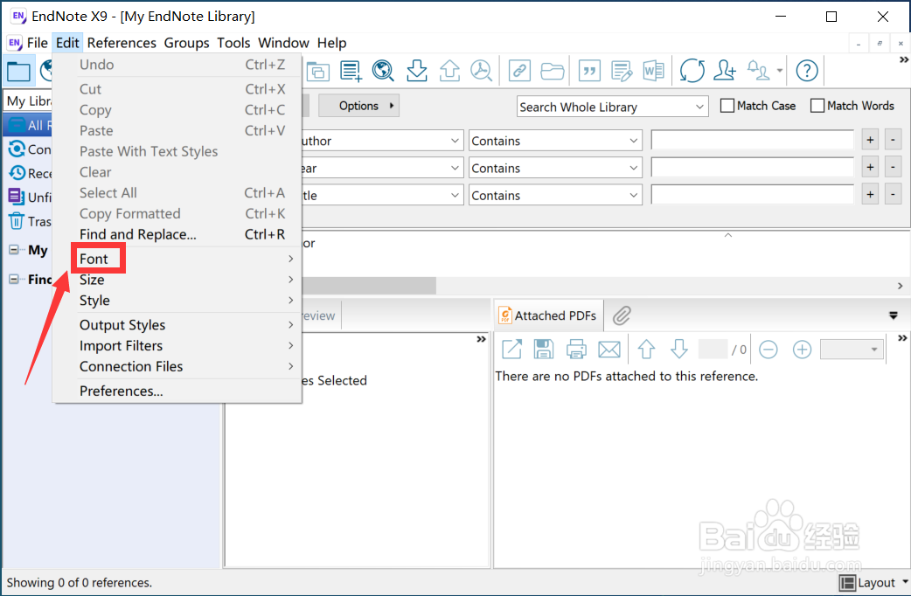The width and height of the screenshot is (911, 596).
Task: Click the Open Link chain icon
Action: coord(519,71)
